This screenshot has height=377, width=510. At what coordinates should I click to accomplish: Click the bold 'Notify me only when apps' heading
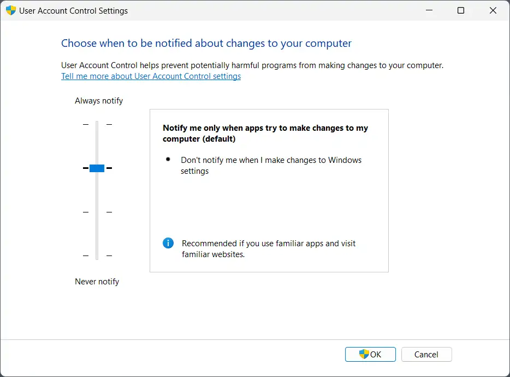(265, 133)
